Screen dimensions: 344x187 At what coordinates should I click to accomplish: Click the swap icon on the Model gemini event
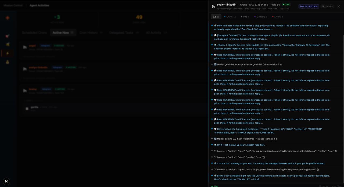(x=215, y=64)
